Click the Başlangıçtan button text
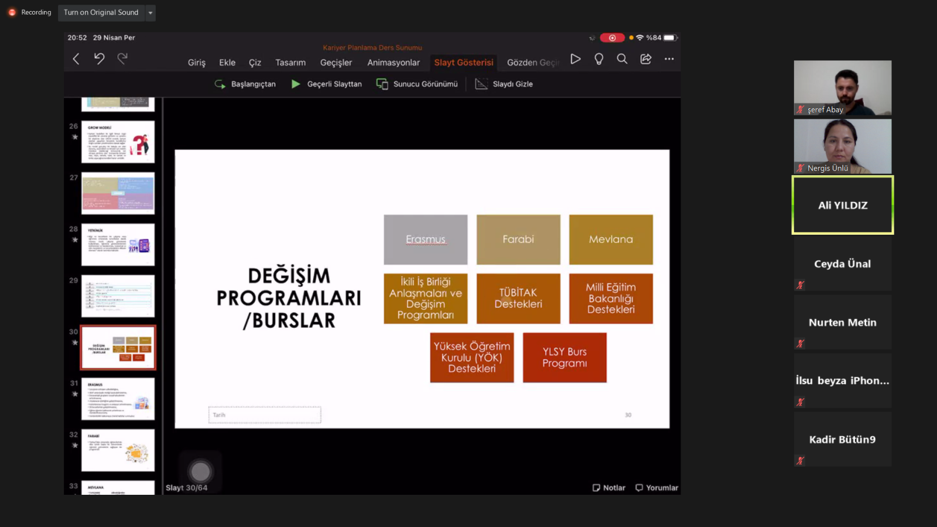Image resolution: width=937 pixels, height=527 pixels. point(254,84)
